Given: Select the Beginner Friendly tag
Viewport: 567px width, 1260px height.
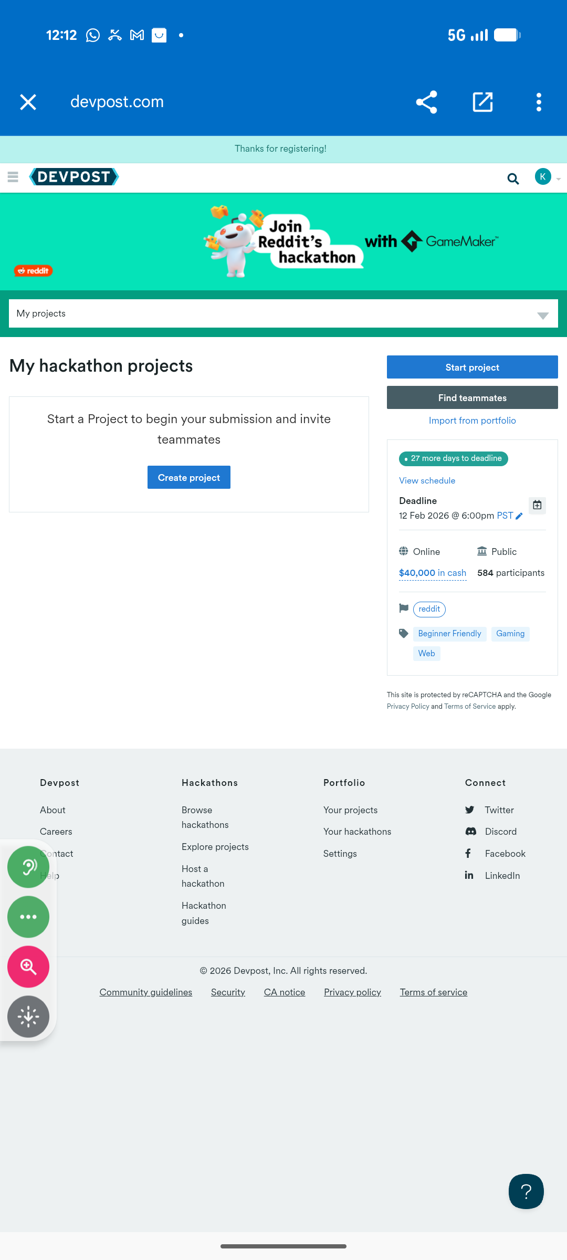Looking at the screenshot, I should pos(450,634).
